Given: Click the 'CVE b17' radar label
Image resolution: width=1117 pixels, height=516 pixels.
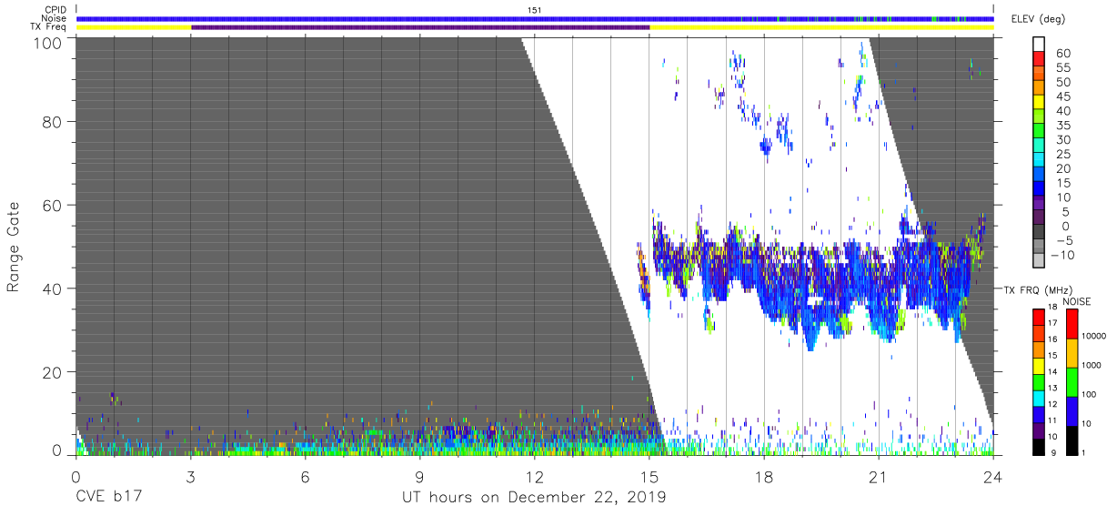Looking at the screenshot, I should pos(108,497).
